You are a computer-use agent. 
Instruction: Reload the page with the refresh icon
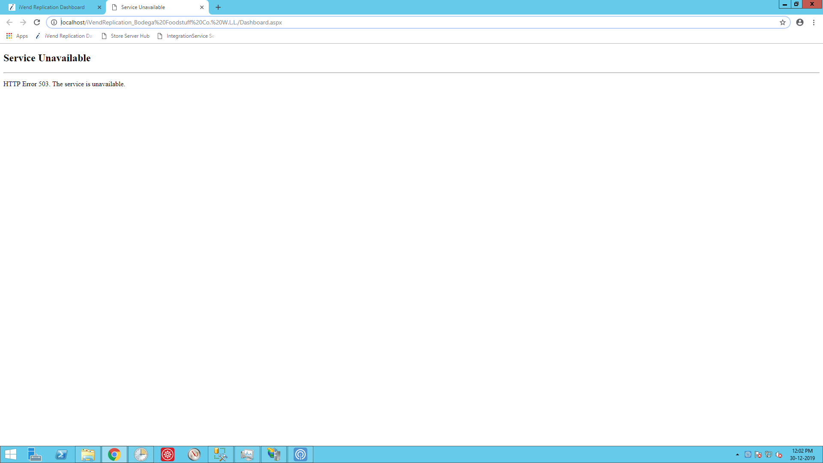click(x=37, y=22)
